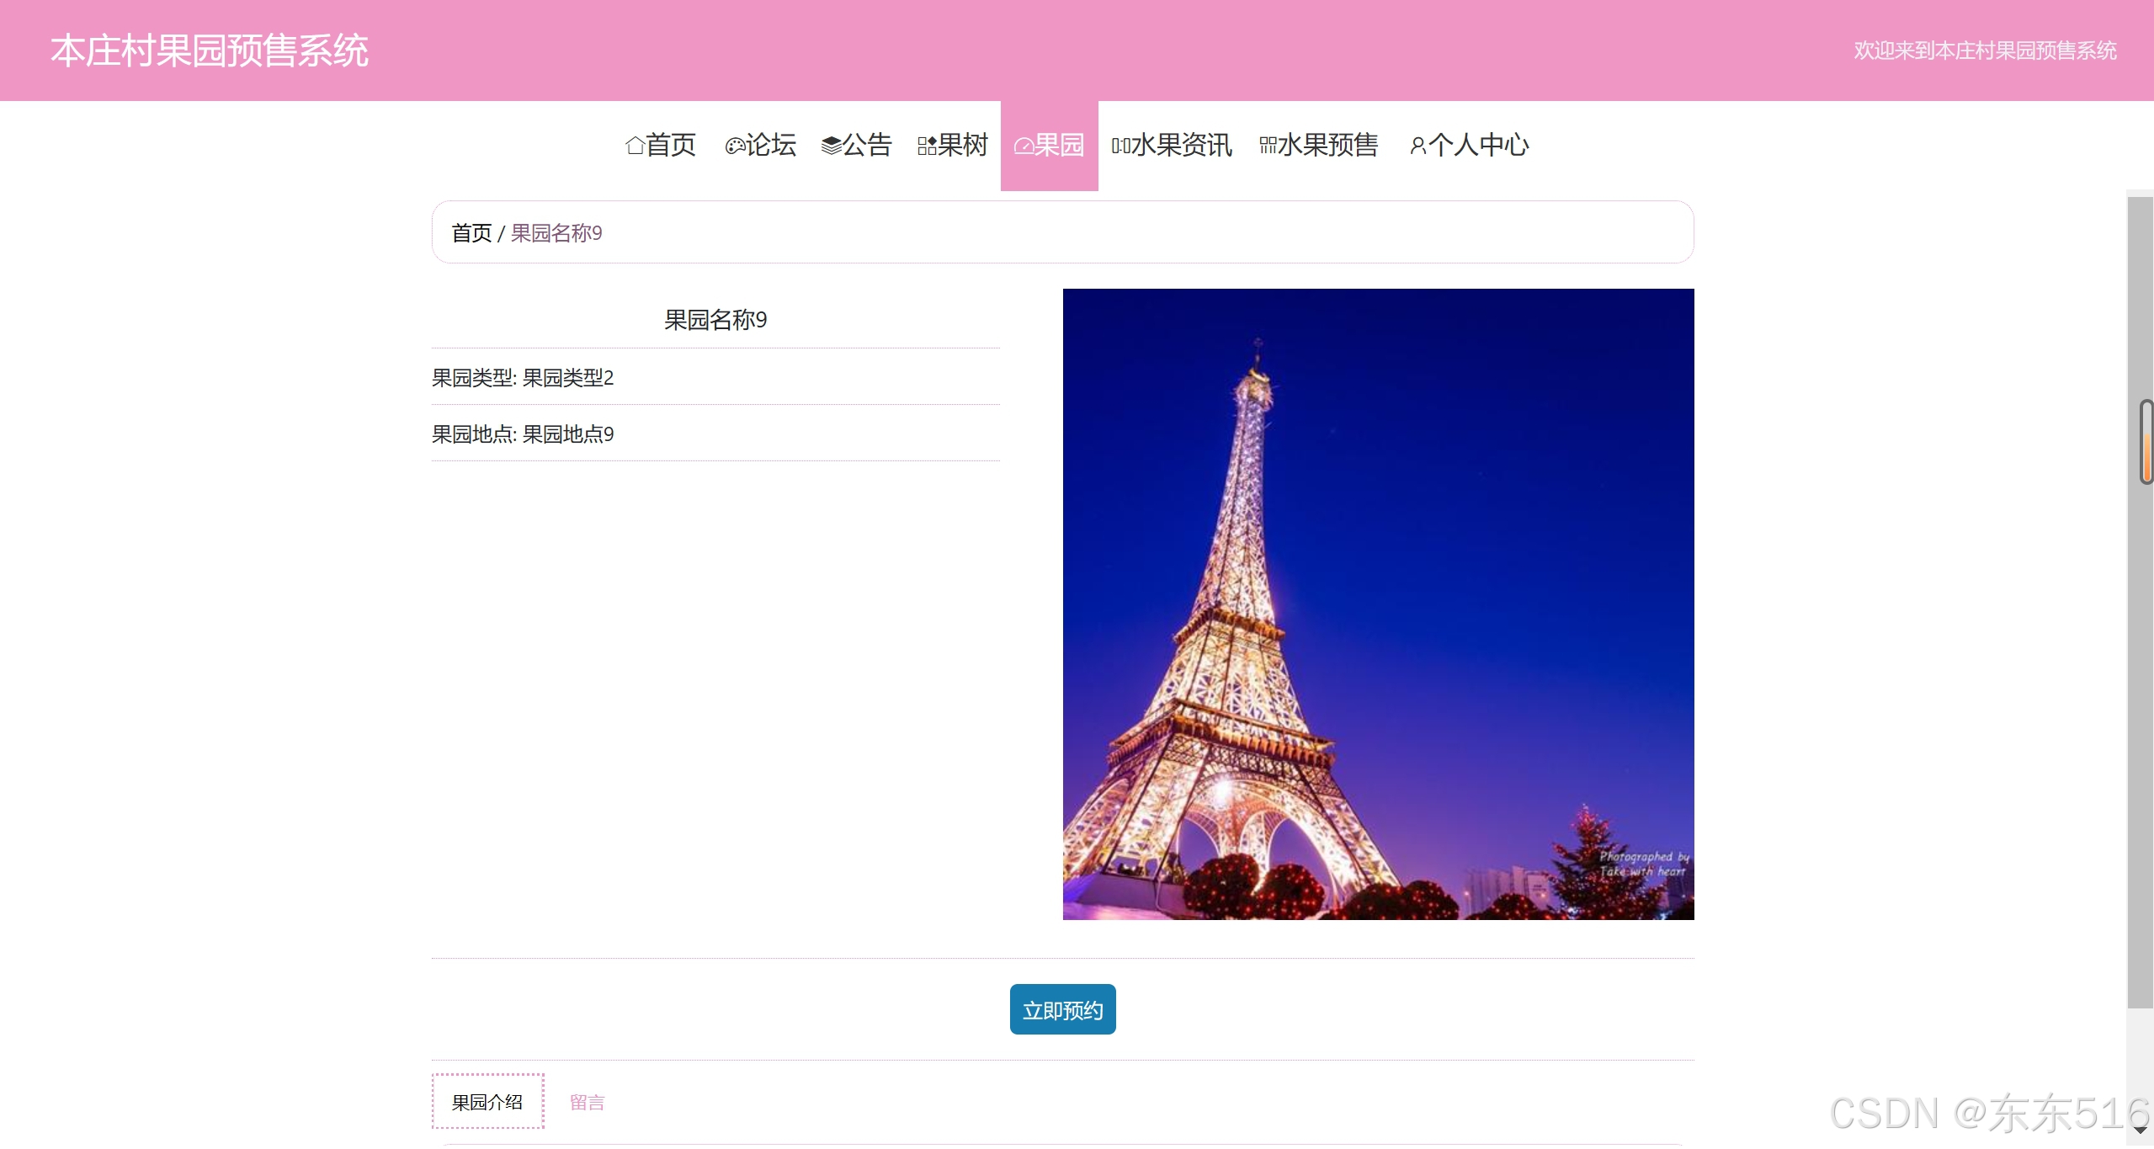The width and height of the screenshot is (2154, 1149).
Task: Select the 果园介绍 tab
Action: 487,1103
